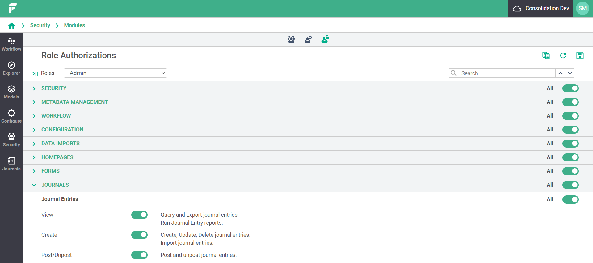Click 'Post and unpost journal entries.' text
593x263 pixels.
point(199,255)
